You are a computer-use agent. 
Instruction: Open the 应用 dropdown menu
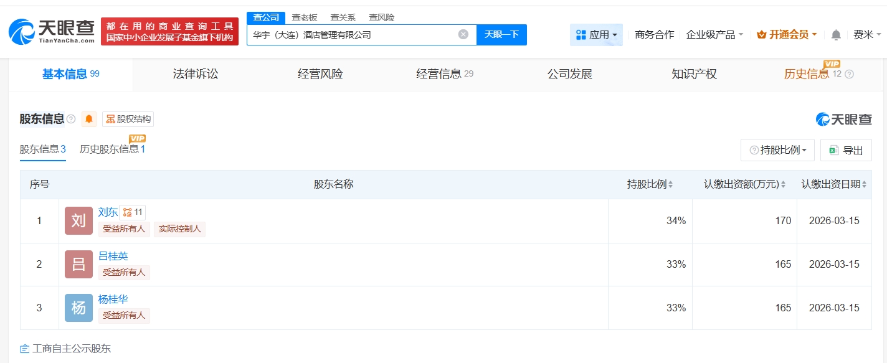[596, 35]
